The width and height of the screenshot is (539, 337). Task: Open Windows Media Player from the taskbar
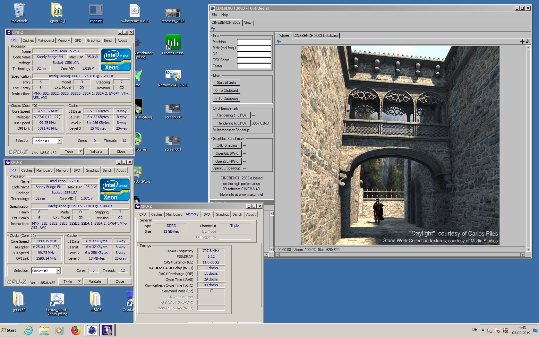click(60, 330)
